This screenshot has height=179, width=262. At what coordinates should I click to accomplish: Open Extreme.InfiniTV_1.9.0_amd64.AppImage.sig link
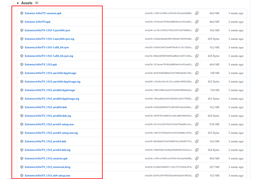pyautogui.click(x=52, y=98)
